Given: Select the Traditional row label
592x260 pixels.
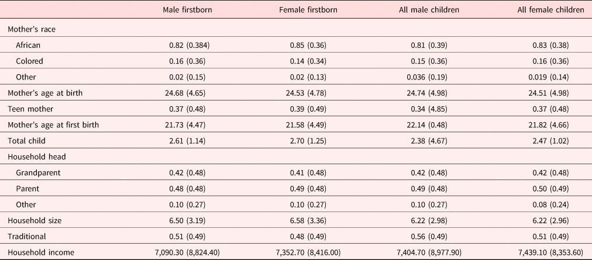Looking at the screenshot, I should pos(26,236).
